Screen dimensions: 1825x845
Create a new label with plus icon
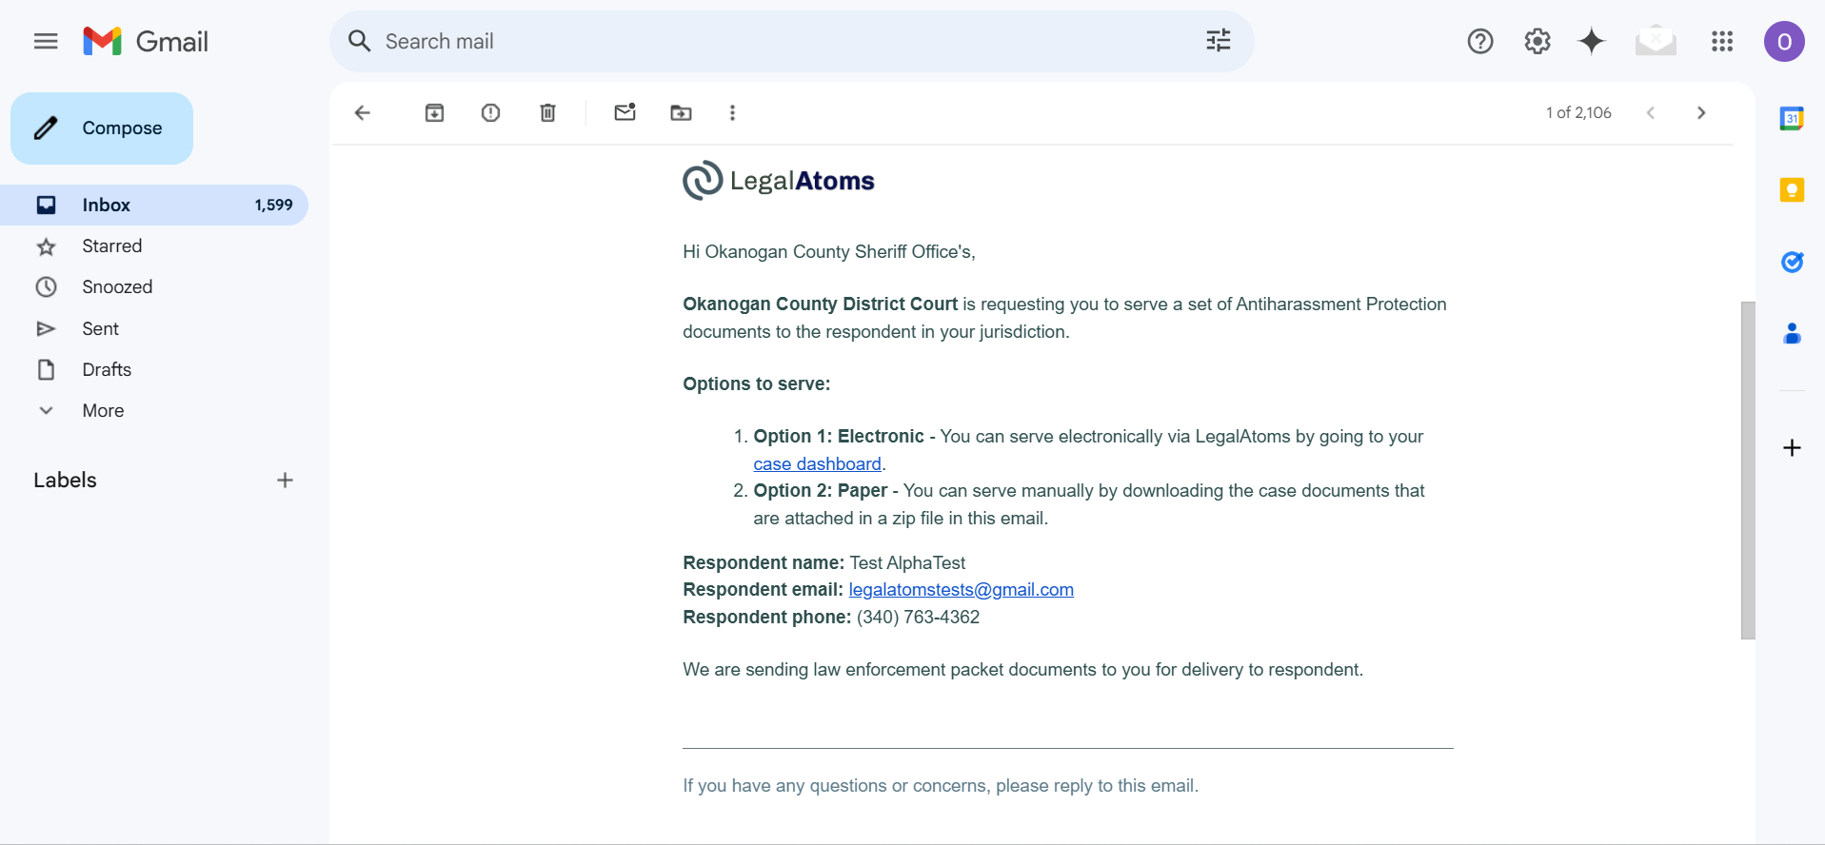tap(285, 480)
